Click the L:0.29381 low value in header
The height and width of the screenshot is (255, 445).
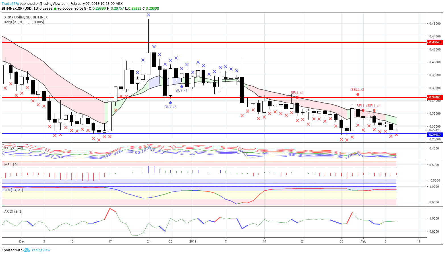click(133, 9)
